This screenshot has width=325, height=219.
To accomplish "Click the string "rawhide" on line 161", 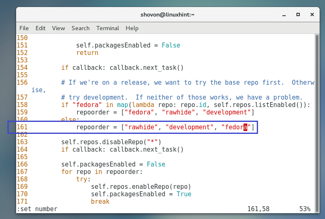I will click(x=141, y=127).
